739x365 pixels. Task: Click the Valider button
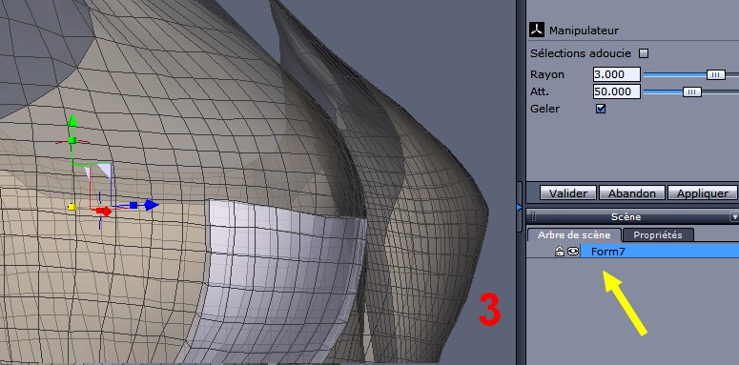568,193
